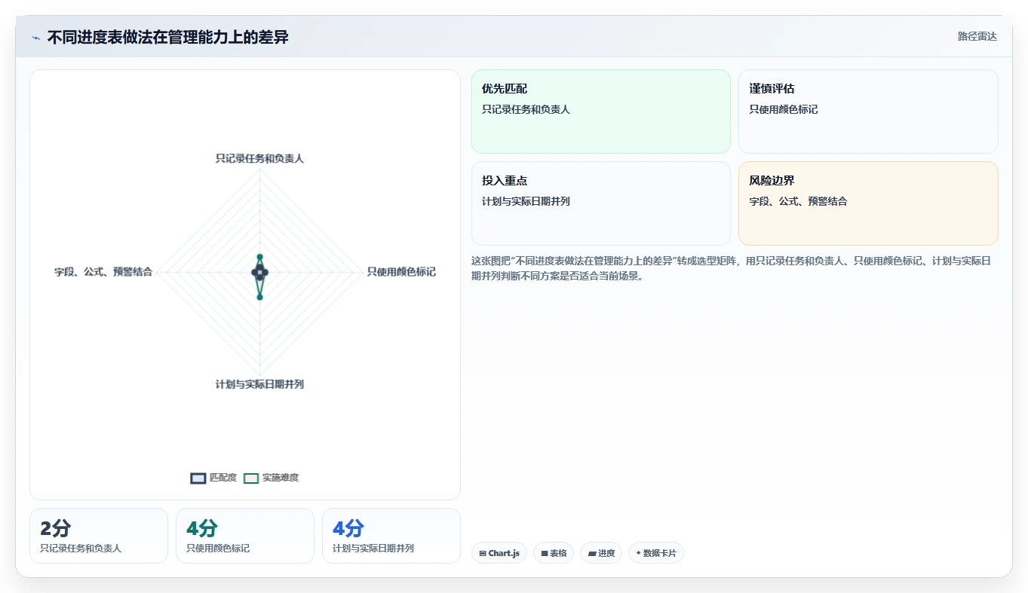The image size is (1028, 593).
Task: Click the header title 不同进度表做法在管理能力上的差异
Action: (x=168, y=37)
